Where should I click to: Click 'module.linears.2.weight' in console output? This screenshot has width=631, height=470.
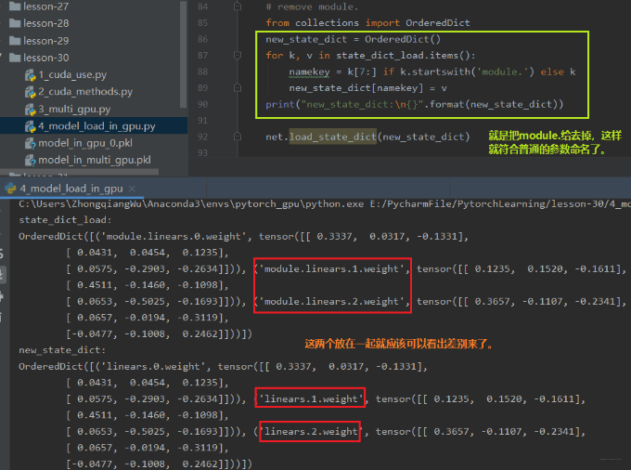coord(331,302)
